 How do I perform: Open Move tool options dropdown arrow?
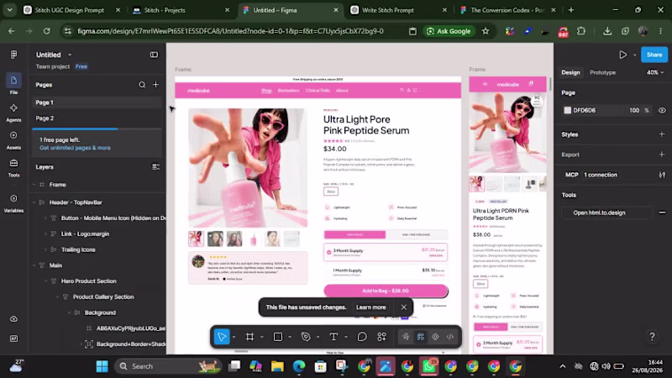click(x=234, y=338)
